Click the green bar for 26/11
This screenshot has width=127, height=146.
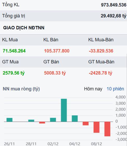[x=9, y=120]
